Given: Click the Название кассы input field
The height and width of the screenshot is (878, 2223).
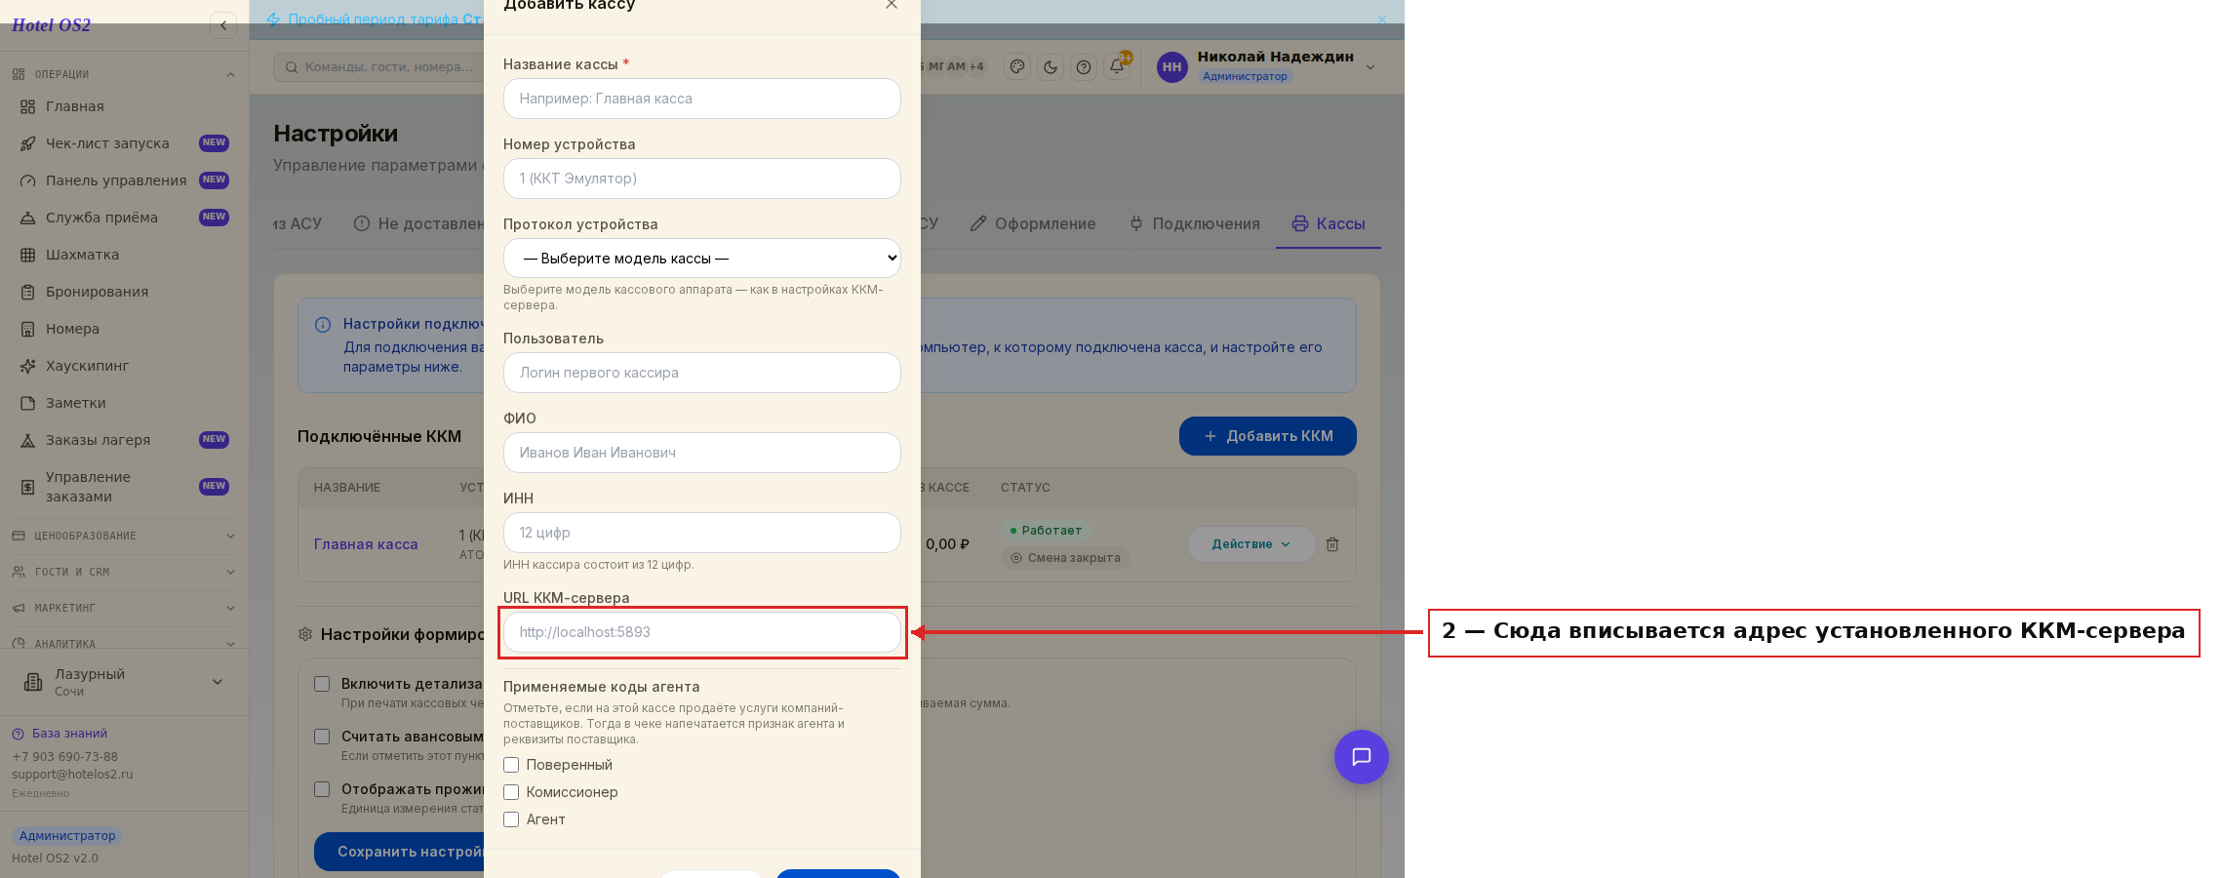Looking at the screenshot, I should pyautogui.click(x=702, y=99).
